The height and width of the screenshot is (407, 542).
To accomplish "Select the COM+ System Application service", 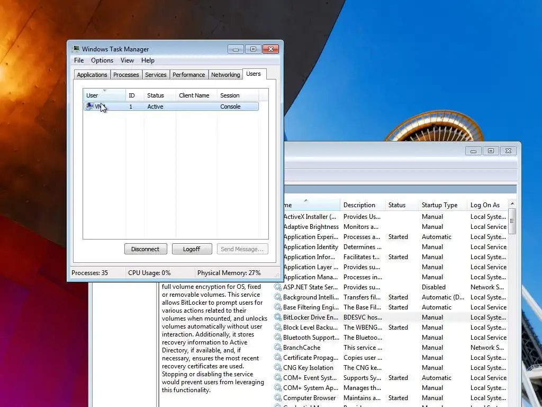I will click(391, 387).
